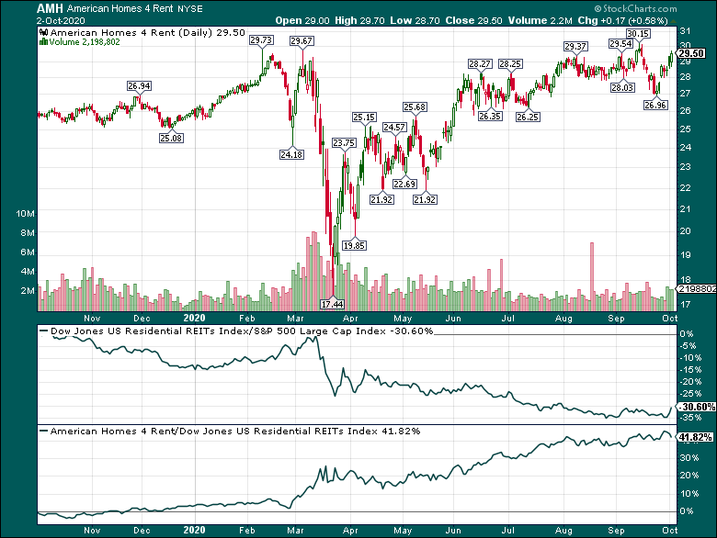
Task: Click the 22.69 price label
Action: [x=404, y=184]
